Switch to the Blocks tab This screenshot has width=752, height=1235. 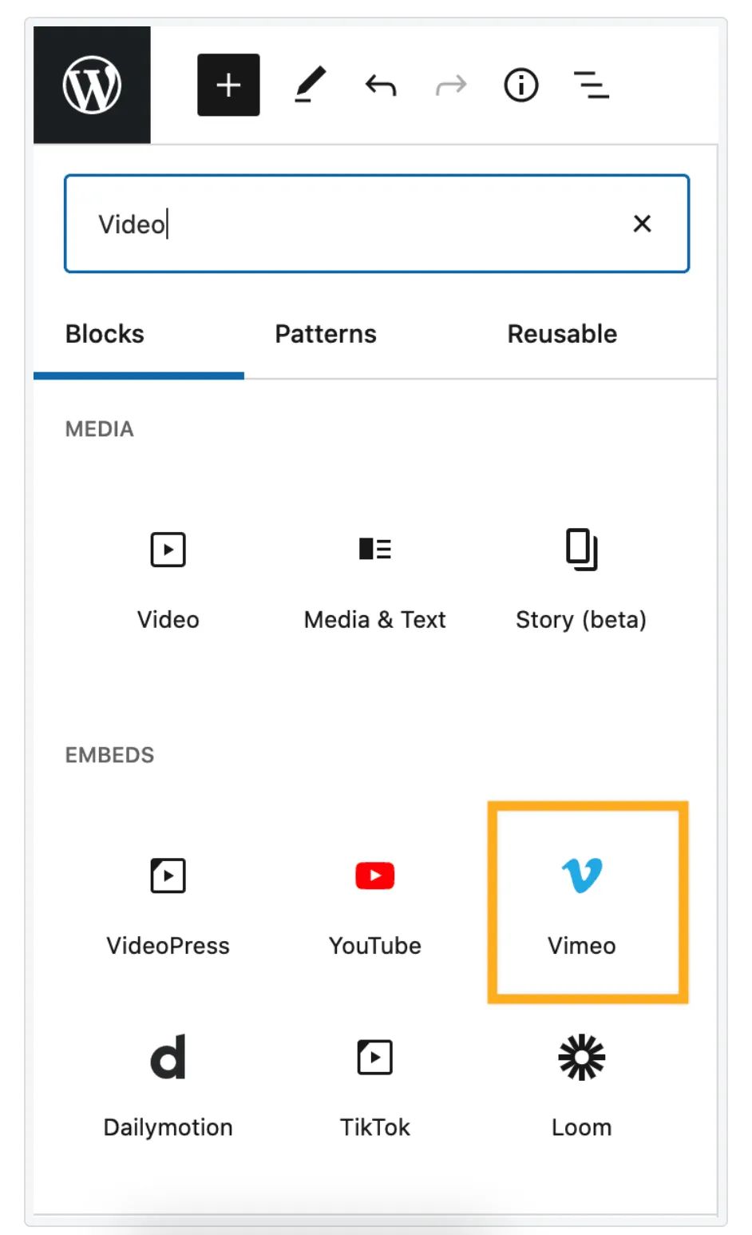pos(105,334)
